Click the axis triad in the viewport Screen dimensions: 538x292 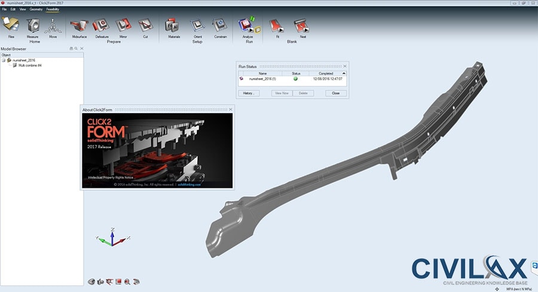coord(112,237)
